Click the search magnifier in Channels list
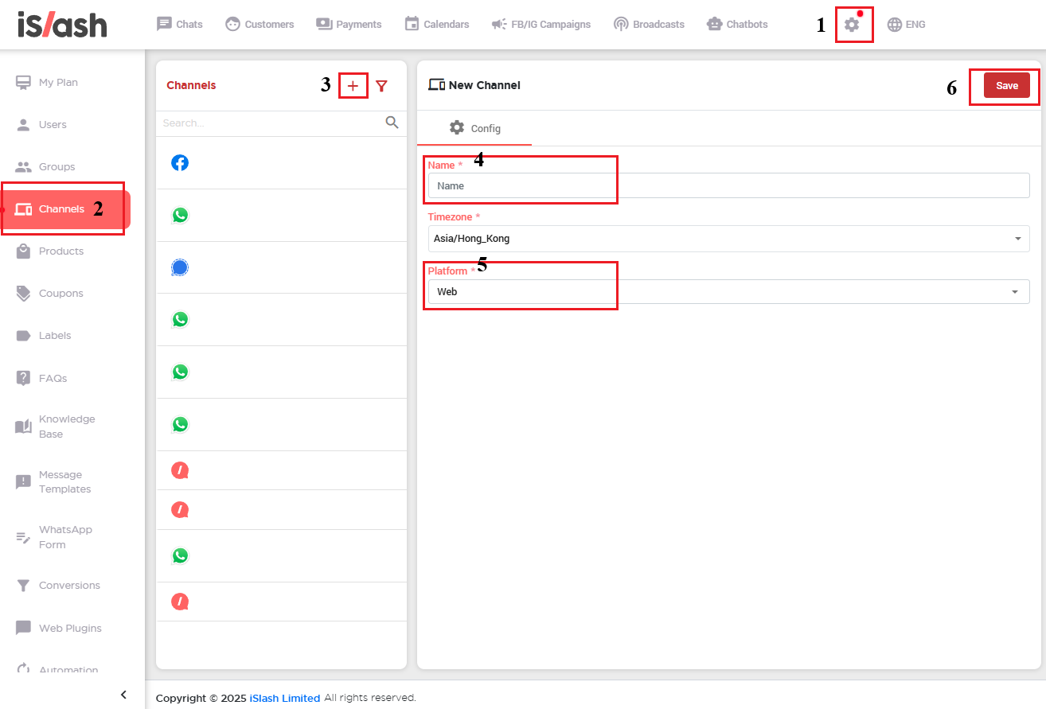Image resolution: width=1046 pixels, height=709 pixels. coord(392,123)
